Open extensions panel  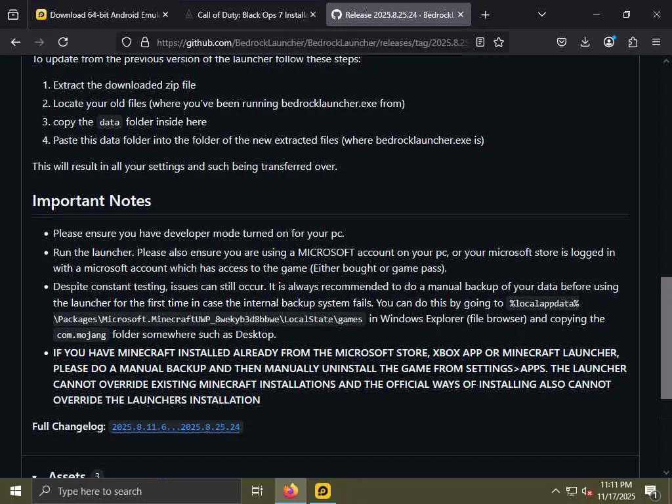pos(633,42)
